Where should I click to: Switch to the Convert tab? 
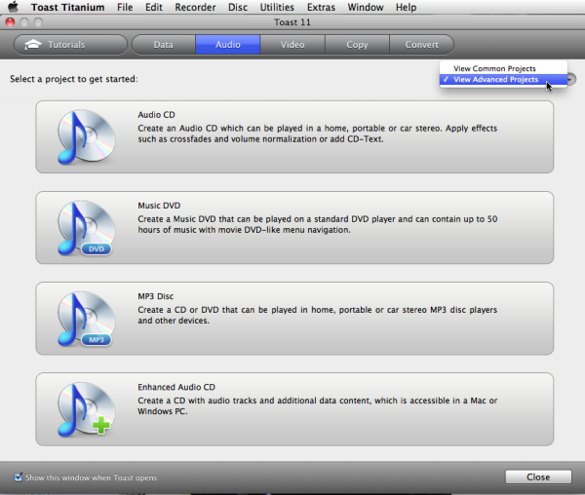pyautogui.click(x=421, y=45)
